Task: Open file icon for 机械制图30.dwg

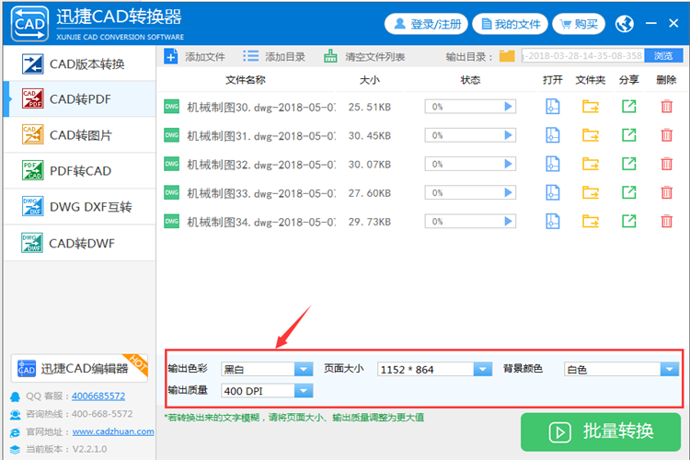Action: [553, 107]
